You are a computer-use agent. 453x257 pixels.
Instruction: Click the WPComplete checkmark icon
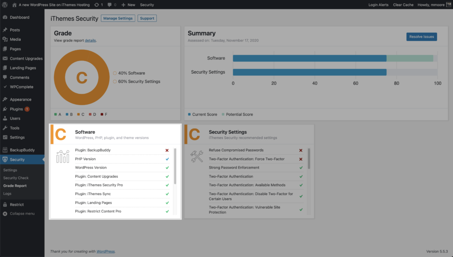tap(5, 87)
